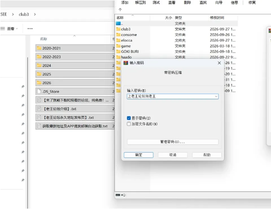Screen dimensions: 271x209
Task: Select the club3 folder icon in WinRAR
Action: [x=118, y=29]
